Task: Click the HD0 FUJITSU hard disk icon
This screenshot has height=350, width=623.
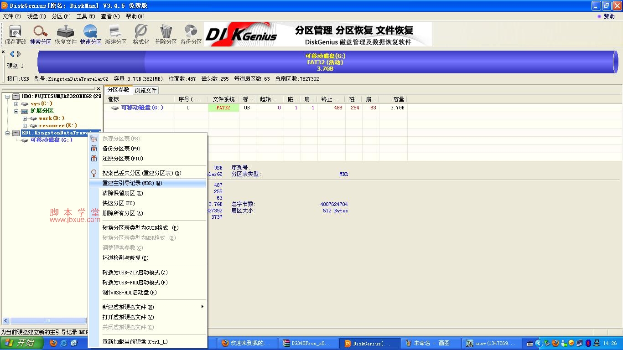Action: click(x=16, y=97)
